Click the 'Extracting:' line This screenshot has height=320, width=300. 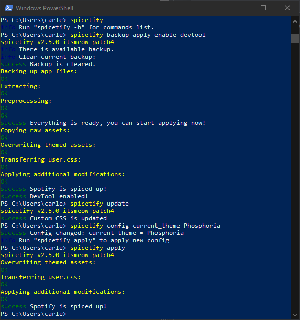tap(20, 86)
